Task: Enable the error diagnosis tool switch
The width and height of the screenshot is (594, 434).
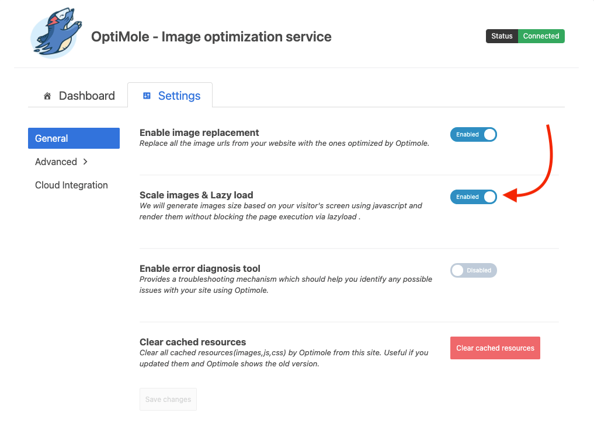Action: click(474, 271)
